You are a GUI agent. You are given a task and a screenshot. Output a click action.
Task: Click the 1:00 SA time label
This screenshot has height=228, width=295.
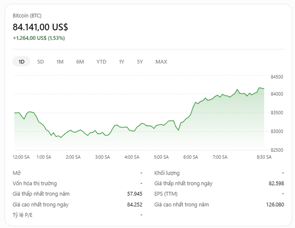coord(44,157)
